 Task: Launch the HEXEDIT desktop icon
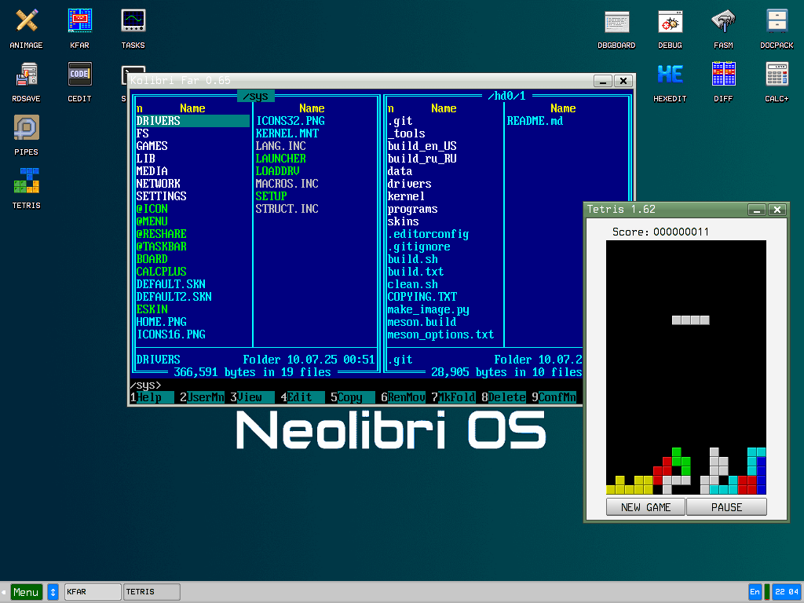click(670, 82)
